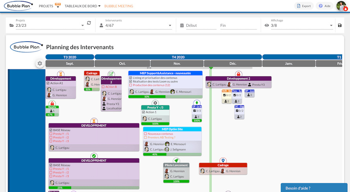
Task: Click the location pin icon above Cadrage
Action: click(223, 161)
